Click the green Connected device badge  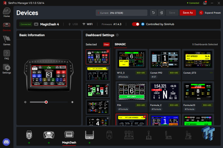tap(26, 24)
